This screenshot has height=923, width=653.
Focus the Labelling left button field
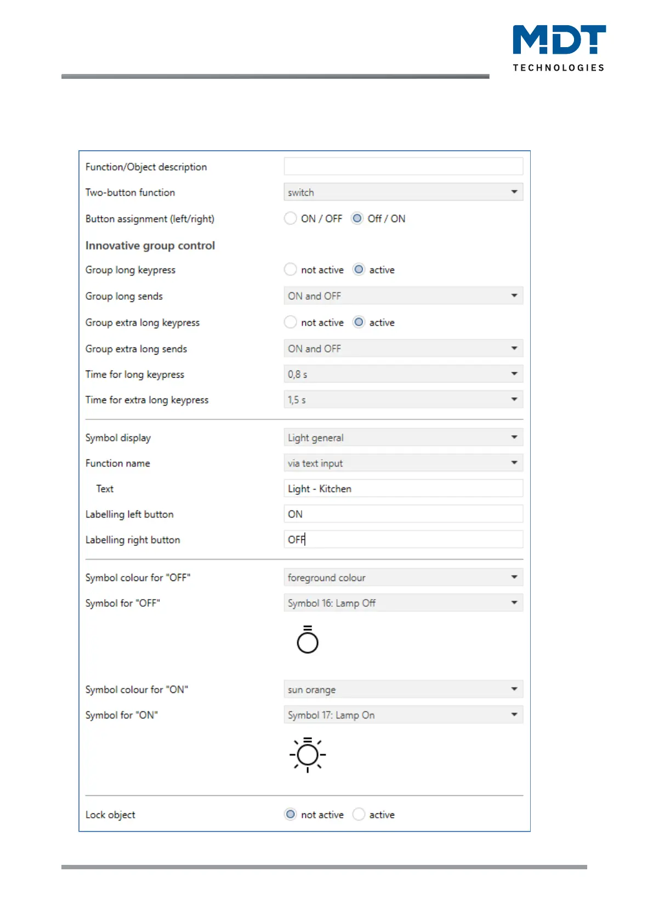click(x=403, y=514)
